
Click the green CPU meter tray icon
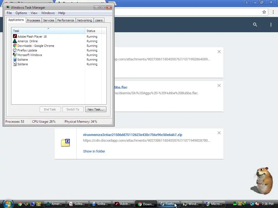tap(235, 204)
